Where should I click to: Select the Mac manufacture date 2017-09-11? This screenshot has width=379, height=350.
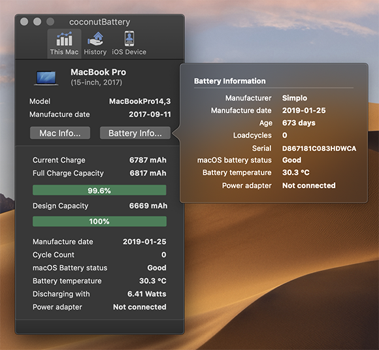(x=150, y=114)
